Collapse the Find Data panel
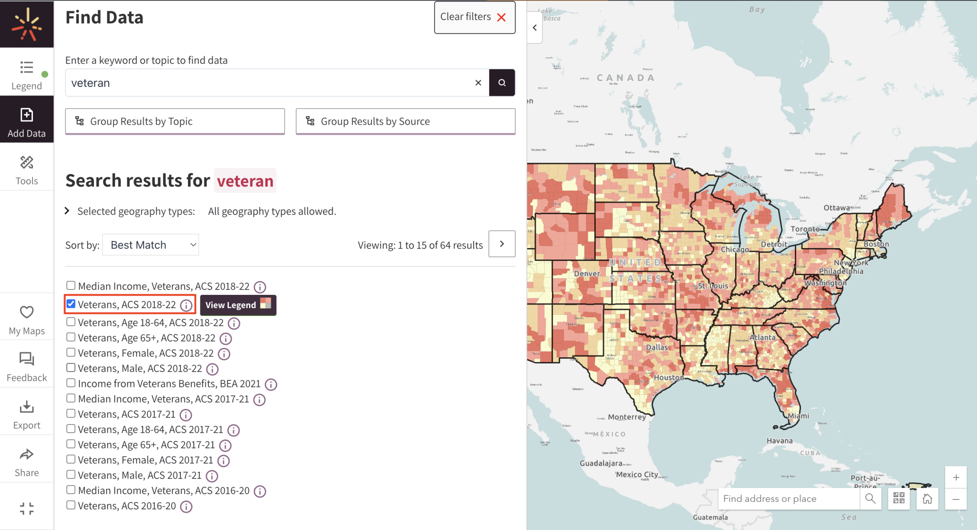 (x=534, y=27)
